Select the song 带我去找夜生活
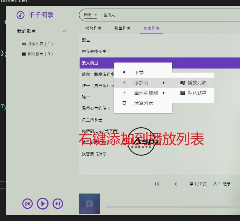The width and height of the screenshot is (240, 221). click(x=96, y=51)
